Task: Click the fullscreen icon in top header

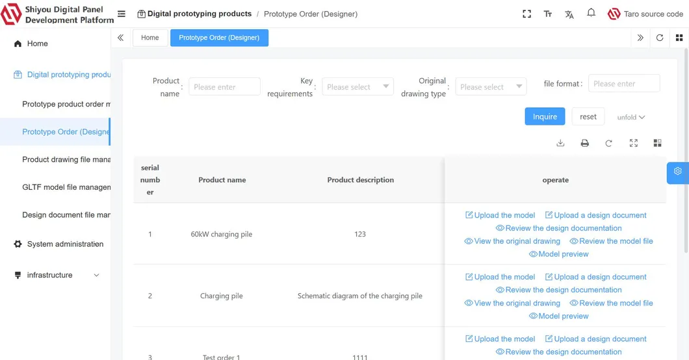Action: pos(527,14)
